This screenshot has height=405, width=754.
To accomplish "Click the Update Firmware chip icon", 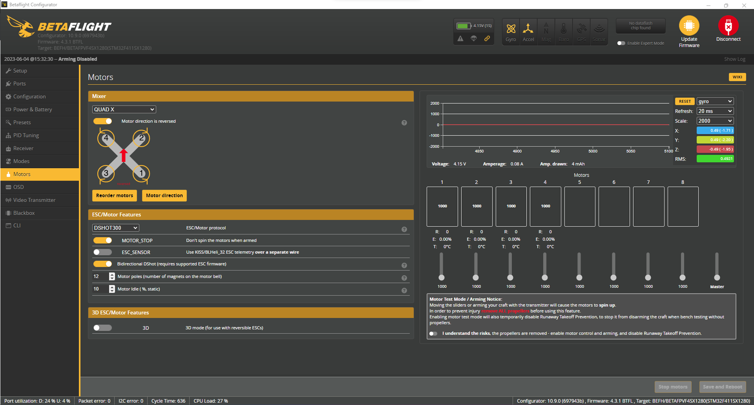I will coord(689,25).
